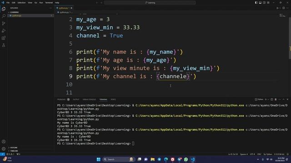Open the Explorer Views and More Actions ellipsis

pos(50,8)
